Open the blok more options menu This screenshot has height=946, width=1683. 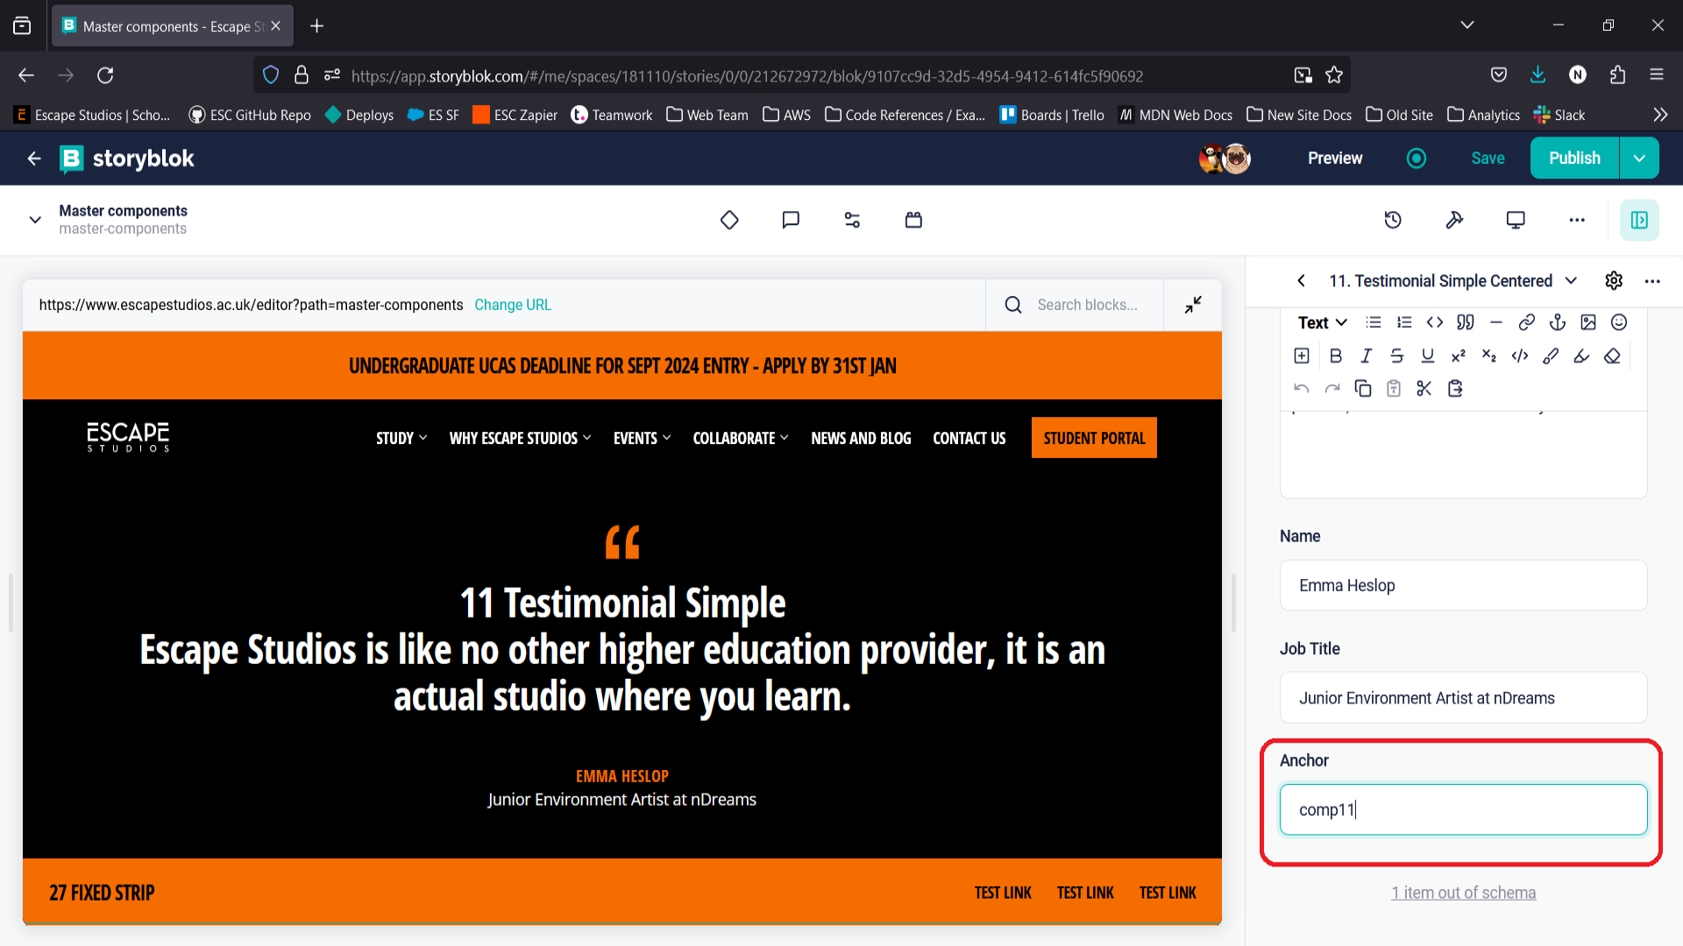click(x=1652, y=281)
